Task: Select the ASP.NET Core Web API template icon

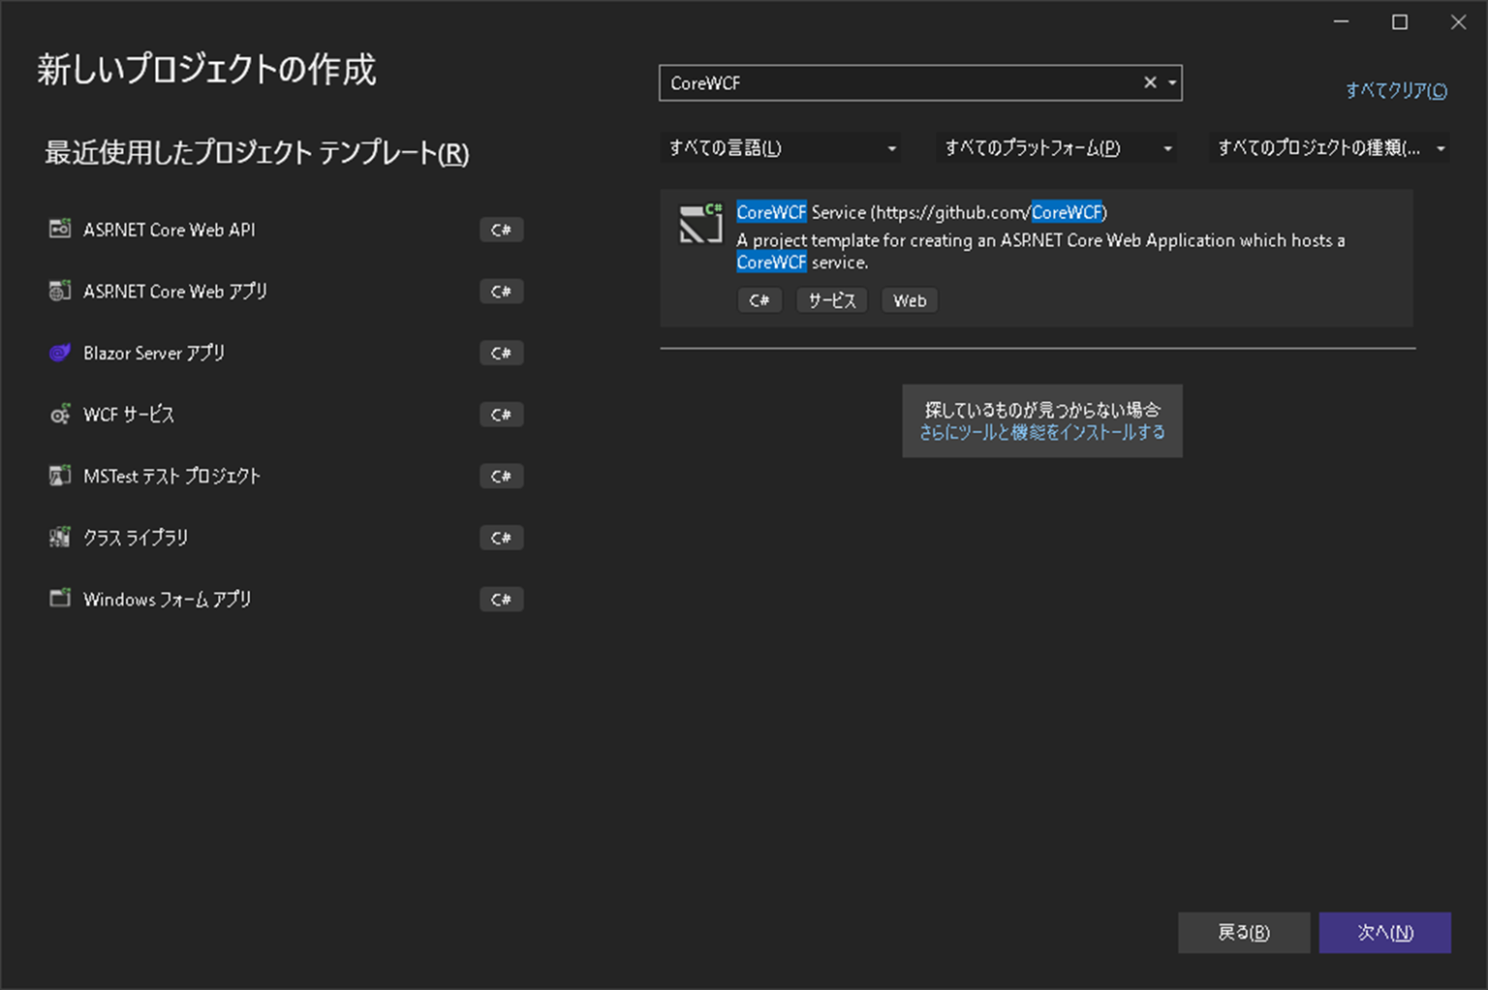Action: pyautogui.click(x=59, y=230)
